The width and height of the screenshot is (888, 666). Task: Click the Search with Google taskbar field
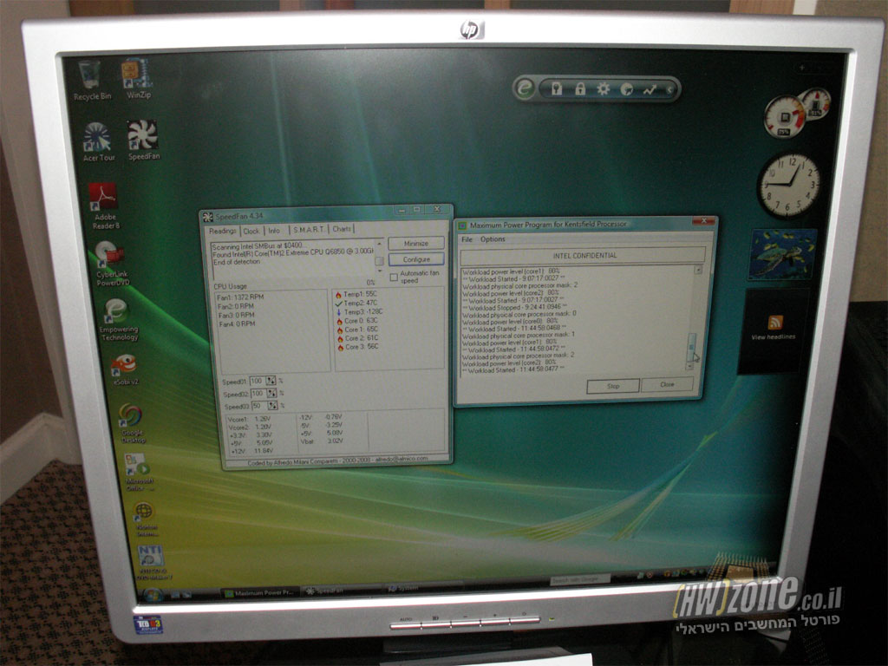[x=580, y=579]
